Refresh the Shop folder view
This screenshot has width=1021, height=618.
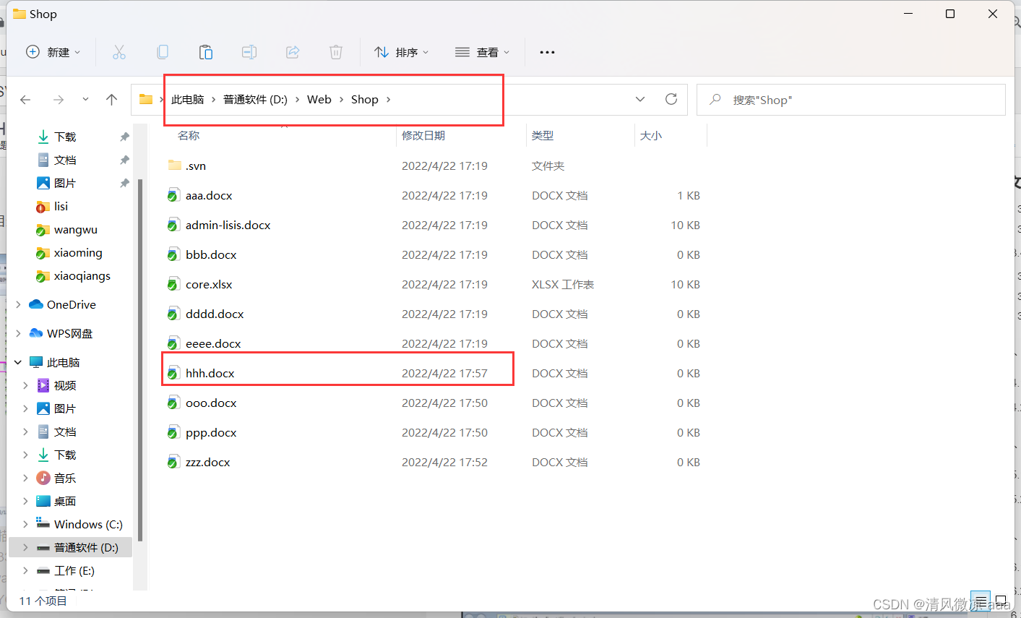671,99
